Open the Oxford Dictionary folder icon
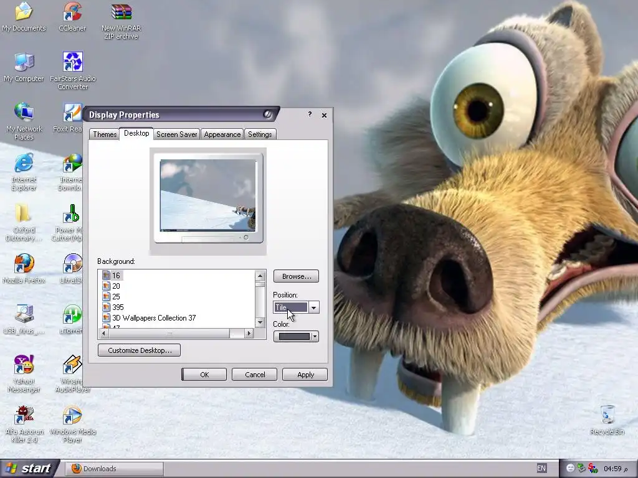 (24, 222)
